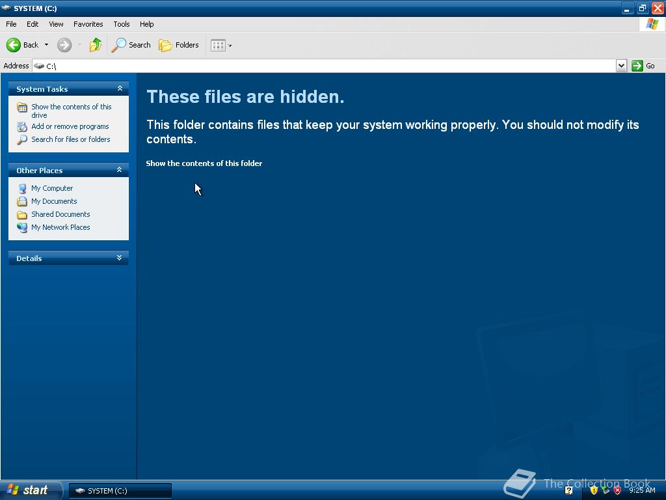Click Show the contents of this folder
The width and height of the screenshot is (666, 500).
(204, 163)
